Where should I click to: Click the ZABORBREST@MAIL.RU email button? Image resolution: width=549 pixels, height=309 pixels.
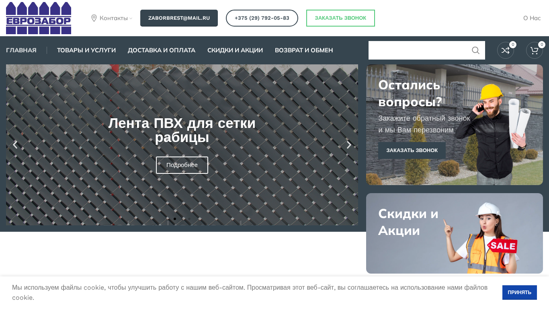[x=179, y=18]
